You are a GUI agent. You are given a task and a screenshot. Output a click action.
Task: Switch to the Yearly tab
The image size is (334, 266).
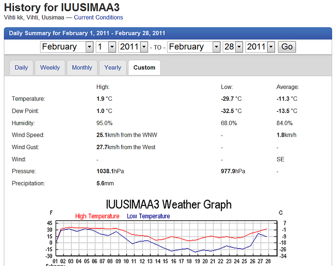tap(113, 68)
